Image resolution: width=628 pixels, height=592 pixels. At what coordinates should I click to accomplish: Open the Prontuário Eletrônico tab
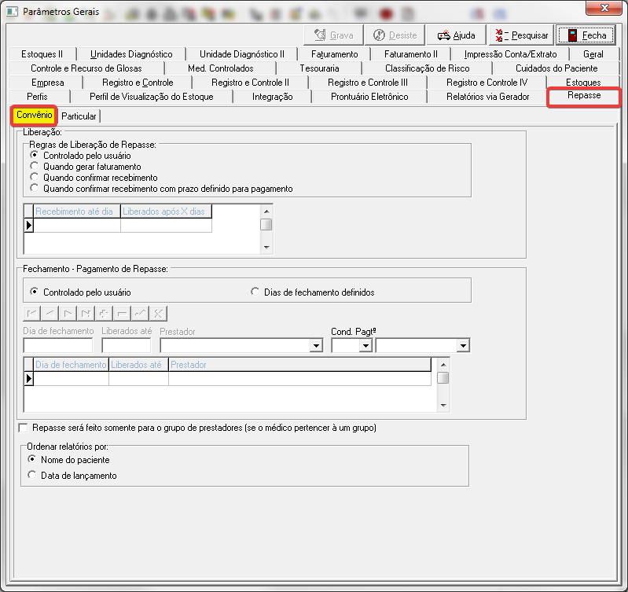click(x=369, y=97)
